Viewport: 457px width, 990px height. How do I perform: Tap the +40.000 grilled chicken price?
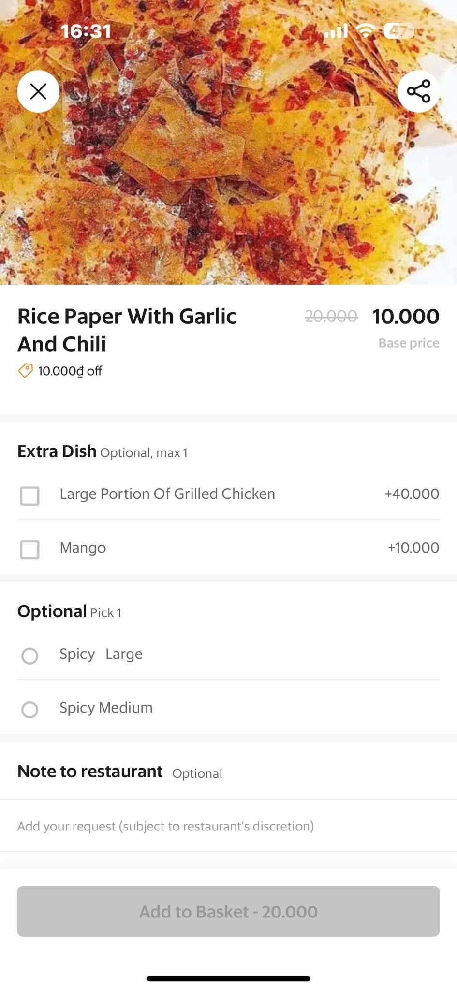click(x=412, y=494)
